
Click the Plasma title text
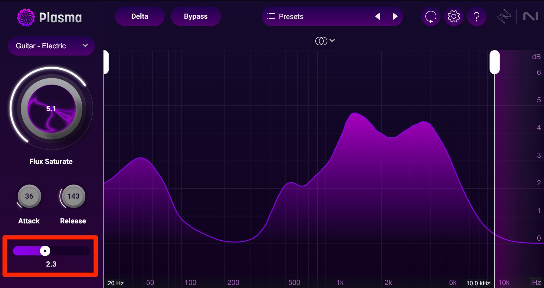point(61,18)
